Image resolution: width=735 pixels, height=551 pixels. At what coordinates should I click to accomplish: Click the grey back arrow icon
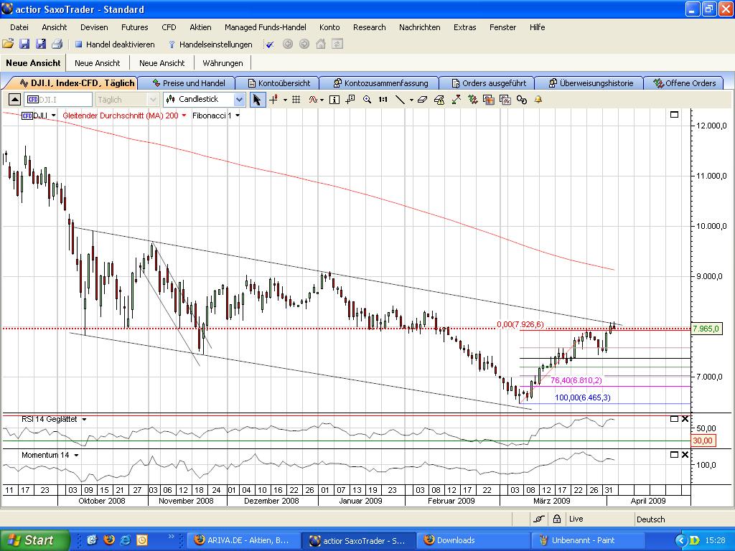pyautogui.click(x=288, y=44)
